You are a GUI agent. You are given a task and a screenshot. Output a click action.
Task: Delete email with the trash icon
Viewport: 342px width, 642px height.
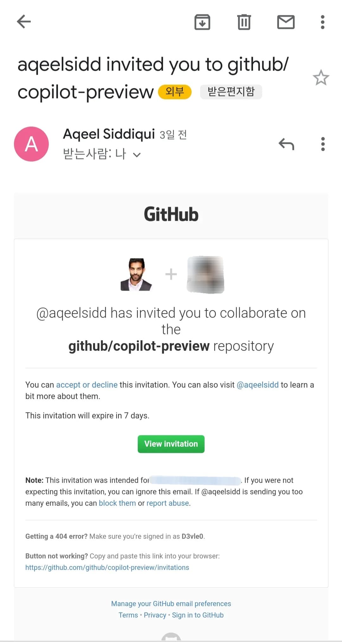(244, 22)
